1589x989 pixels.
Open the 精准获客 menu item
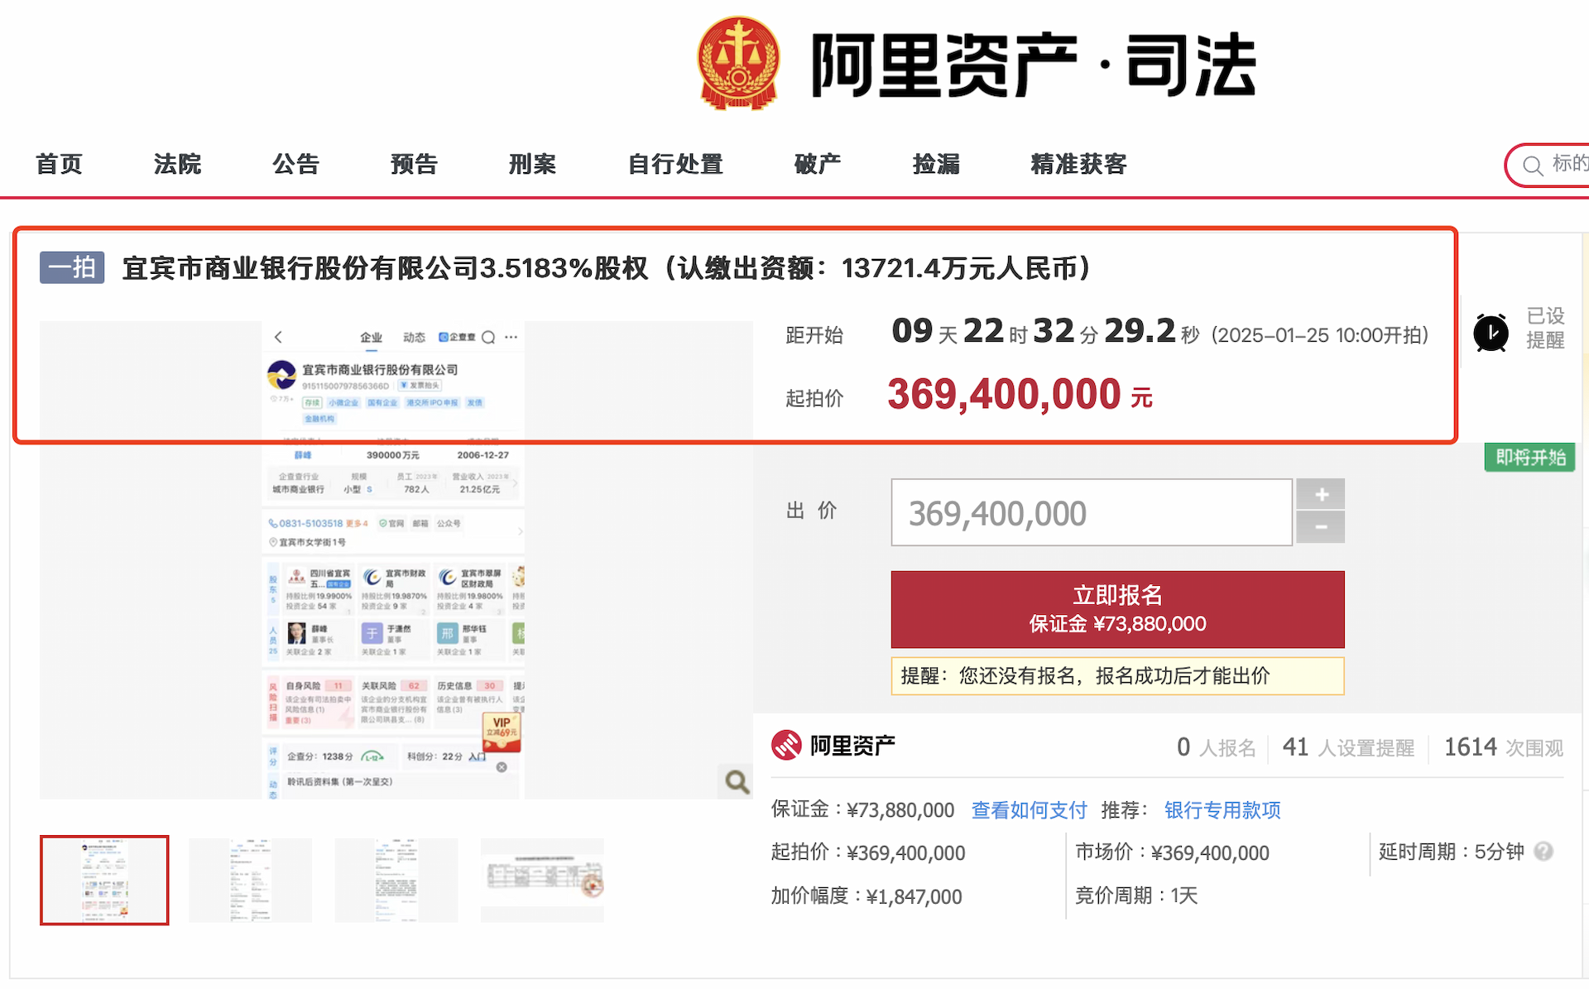point(1078,164)
